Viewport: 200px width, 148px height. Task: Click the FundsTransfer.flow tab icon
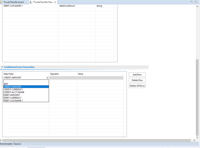[x=31, y=2]
